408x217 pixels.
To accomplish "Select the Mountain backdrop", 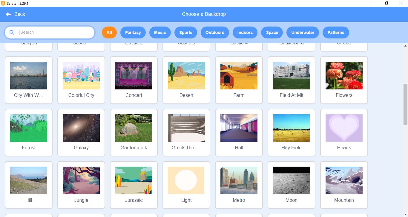I will [x=344, y=185].
